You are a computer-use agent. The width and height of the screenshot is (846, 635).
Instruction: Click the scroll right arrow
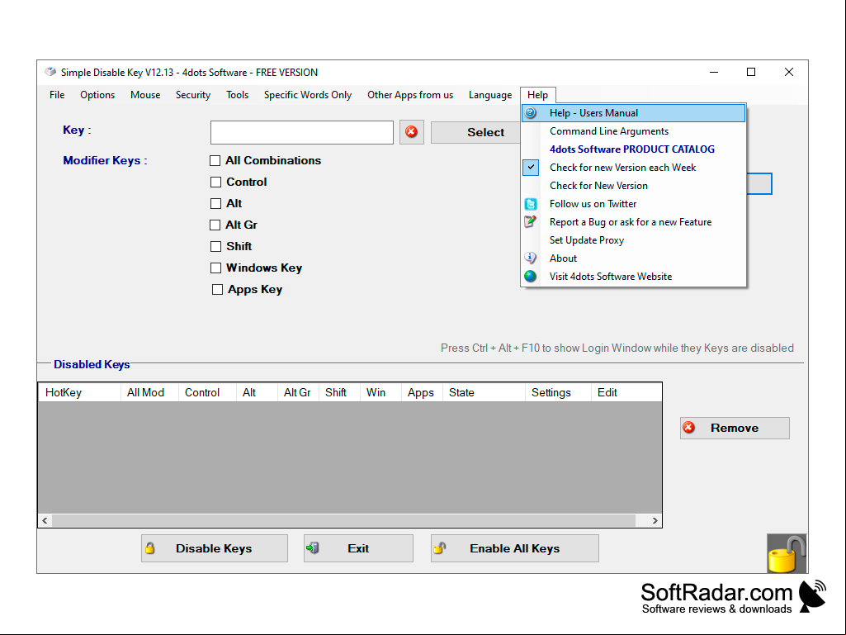655,520
